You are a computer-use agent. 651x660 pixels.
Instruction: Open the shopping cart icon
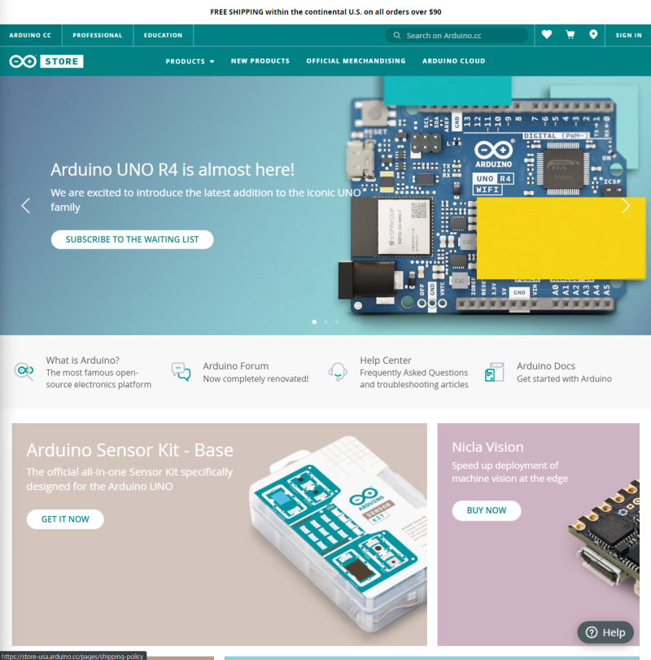570,35
